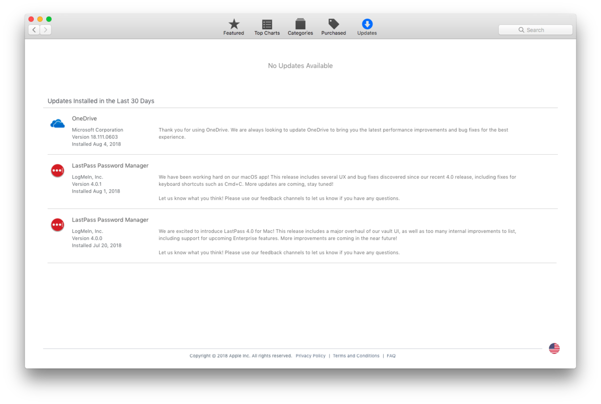Open the FAQ link

click(391, 356)
